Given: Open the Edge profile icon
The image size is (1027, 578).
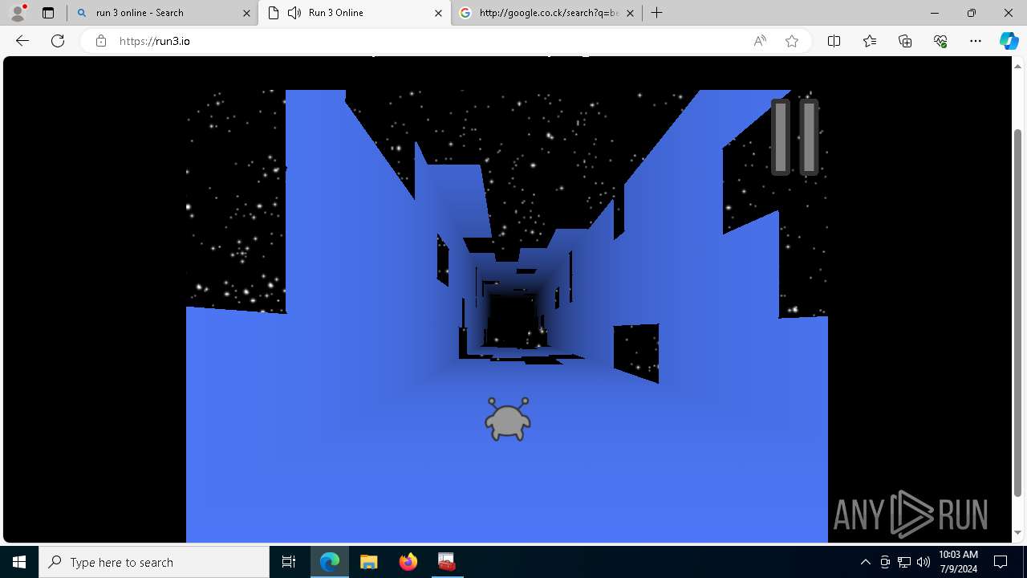Looking at the screenshot, I should coord(18,12).
